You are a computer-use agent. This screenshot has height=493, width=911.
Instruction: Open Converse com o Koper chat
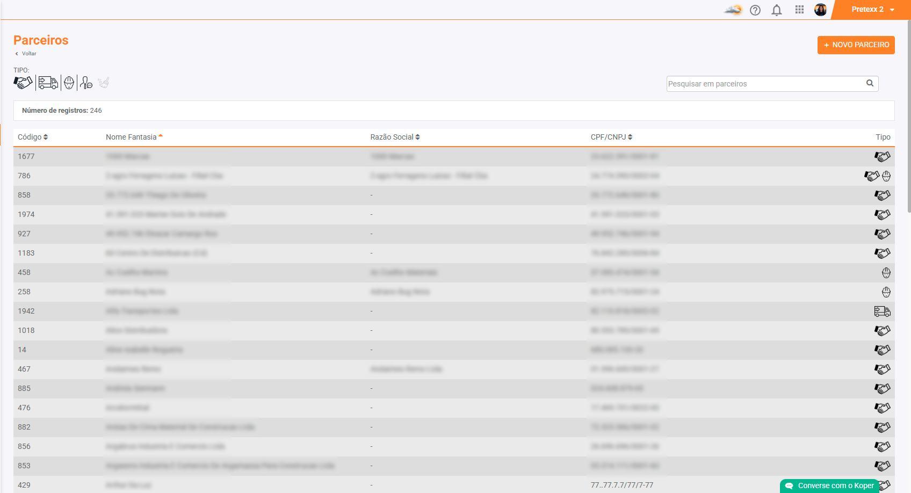click(x=830, y=485)
